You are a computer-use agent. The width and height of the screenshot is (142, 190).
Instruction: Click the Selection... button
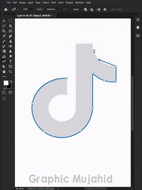52,9
